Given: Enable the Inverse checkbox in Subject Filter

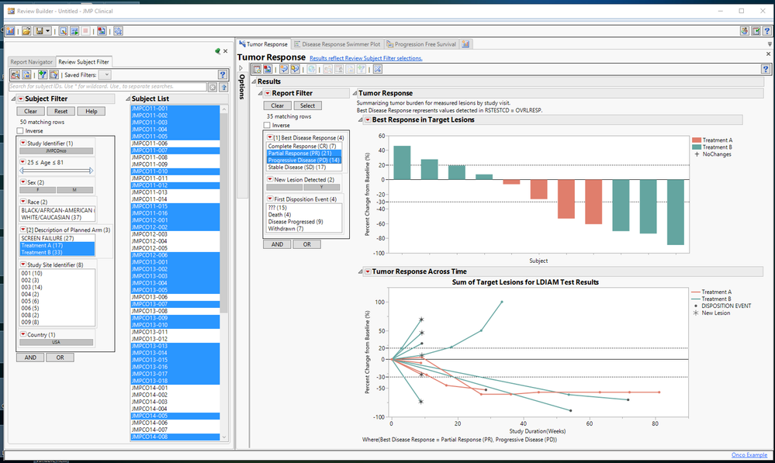Looking at the screenshot, I should 21,131.
